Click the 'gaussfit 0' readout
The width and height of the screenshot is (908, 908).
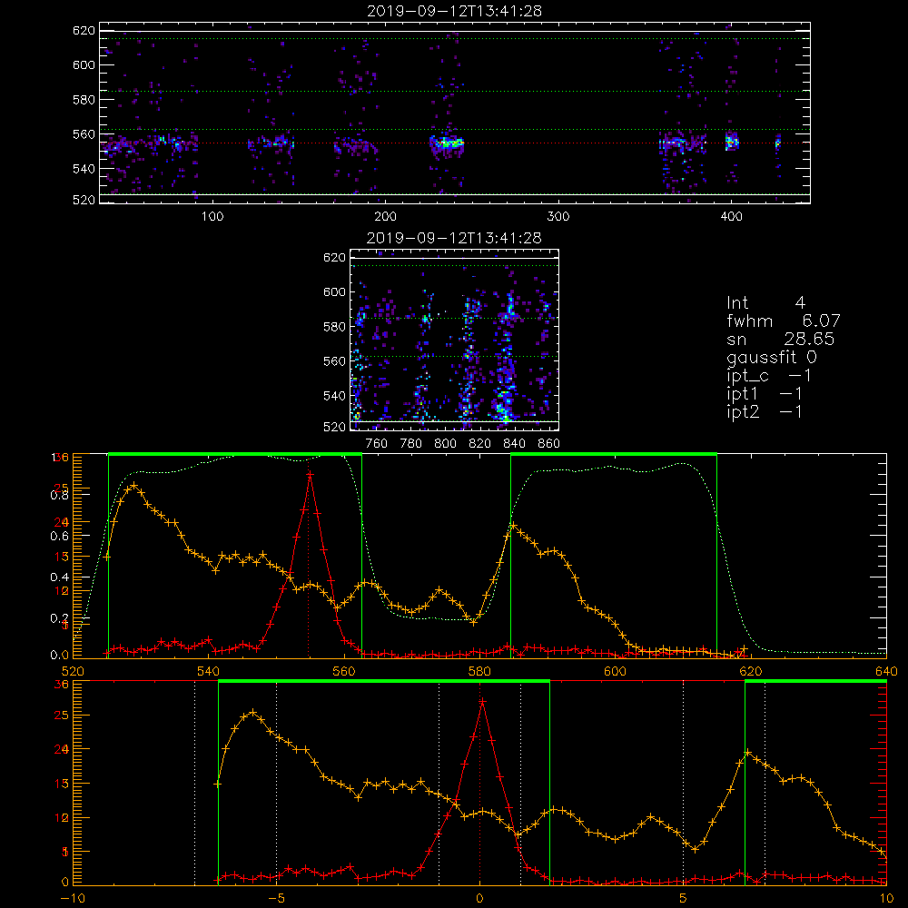[x=772, y=357]
